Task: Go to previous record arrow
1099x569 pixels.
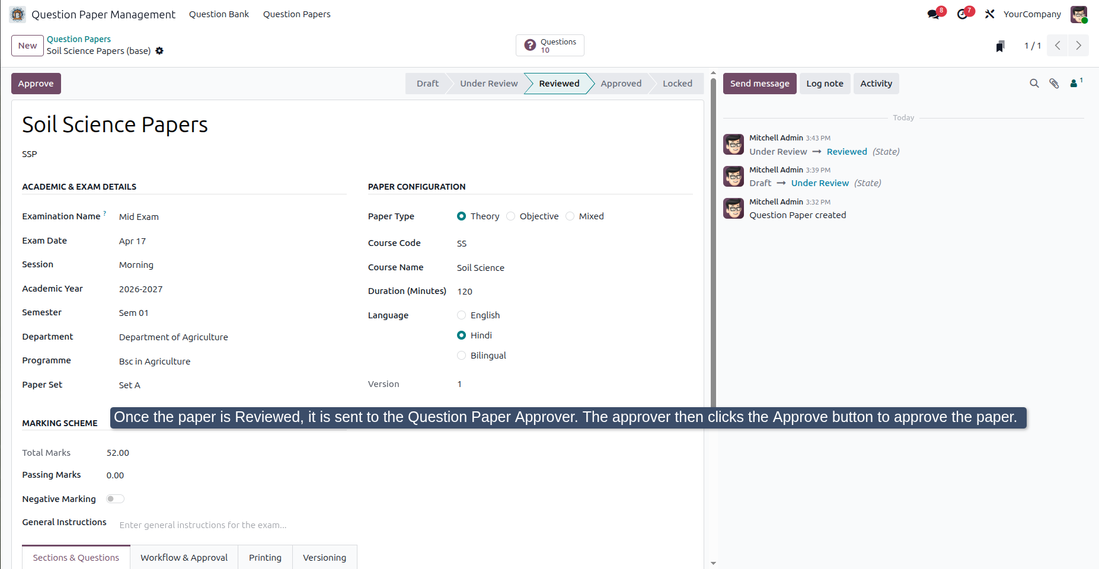Action: click(1058, 46)
